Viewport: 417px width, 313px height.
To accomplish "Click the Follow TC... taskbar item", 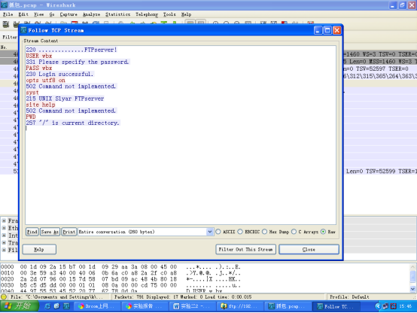I will pyautogui.click(x=336, y=306).
